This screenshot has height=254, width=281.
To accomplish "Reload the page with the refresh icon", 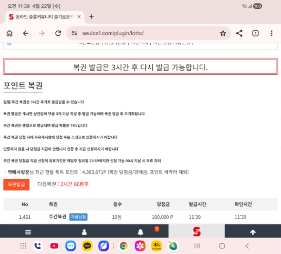I will point(58,33).
